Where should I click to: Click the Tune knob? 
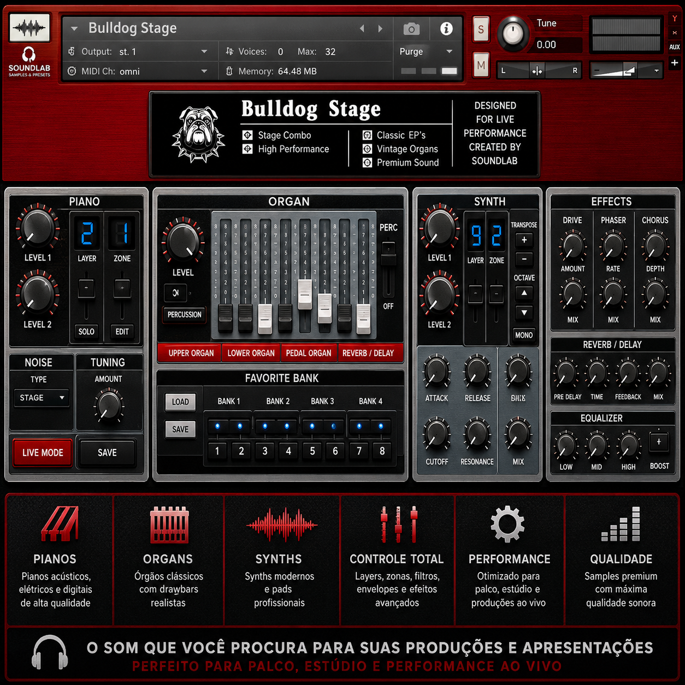click(x=512, y=34)
